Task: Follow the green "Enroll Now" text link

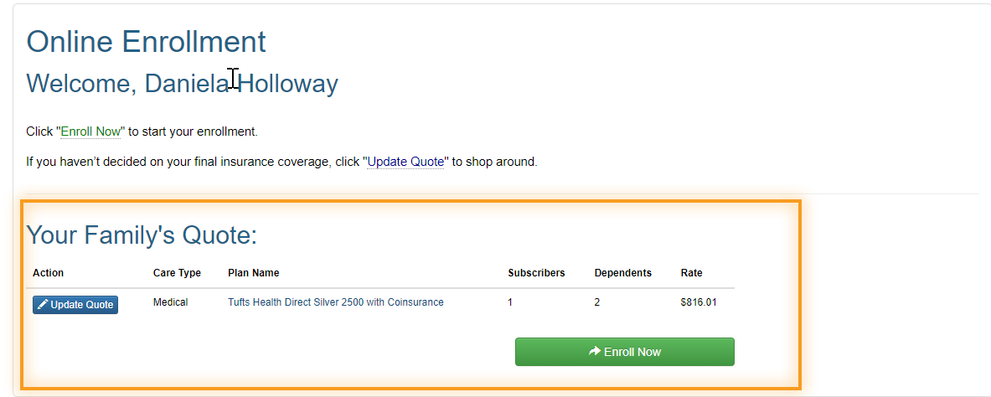Action: coord(91,131)
